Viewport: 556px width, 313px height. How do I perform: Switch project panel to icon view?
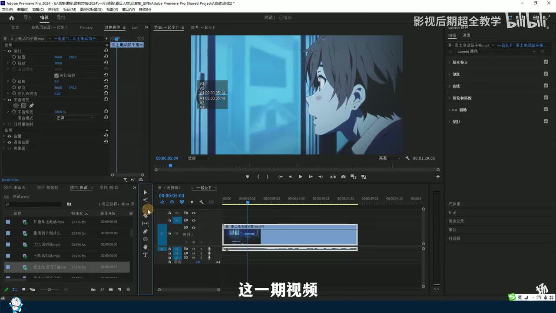[x=23, y=290]
